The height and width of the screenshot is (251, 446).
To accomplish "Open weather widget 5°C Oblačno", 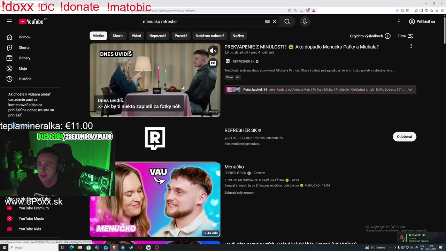I will [375, 248].
